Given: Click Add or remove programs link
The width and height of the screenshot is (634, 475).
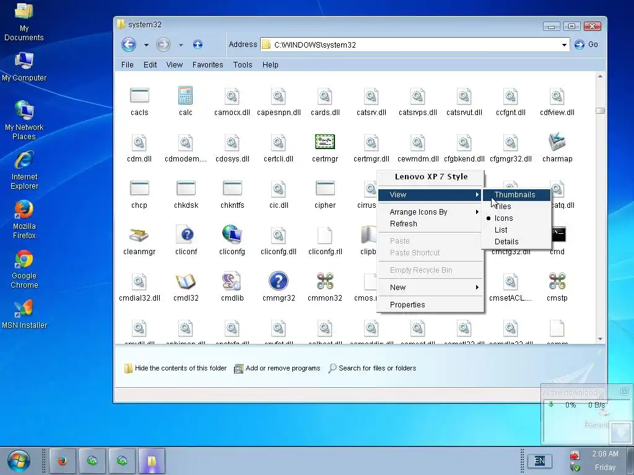Looking at the screenshot, I should tap(278, 369).
